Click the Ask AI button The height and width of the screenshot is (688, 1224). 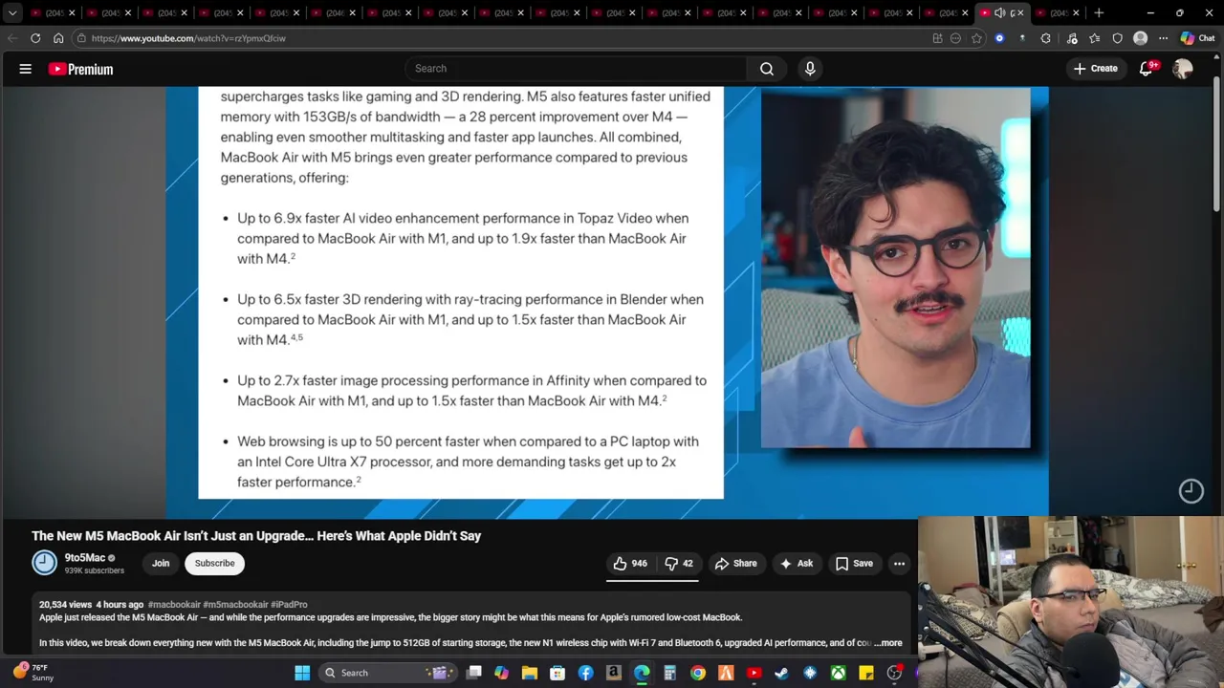[x=797, y=564]
